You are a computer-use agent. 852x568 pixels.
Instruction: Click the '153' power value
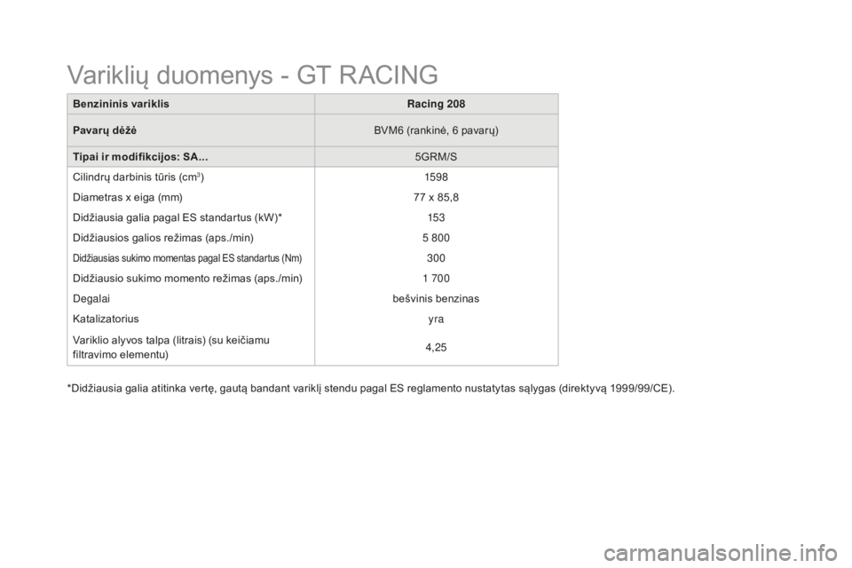[436, 218]
